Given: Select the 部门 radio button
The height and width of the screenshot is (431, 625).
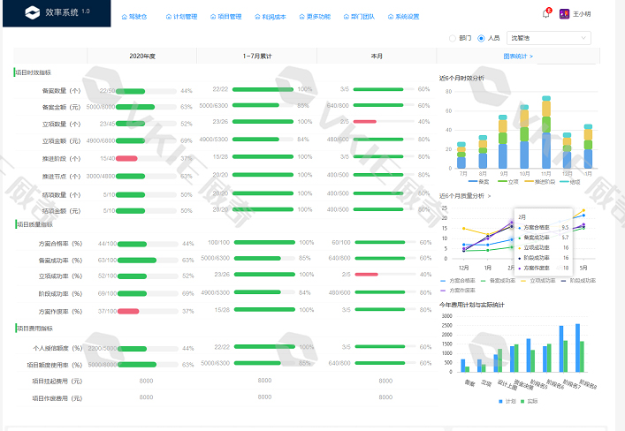Looking at the screenshot, I should pos(453,38).
